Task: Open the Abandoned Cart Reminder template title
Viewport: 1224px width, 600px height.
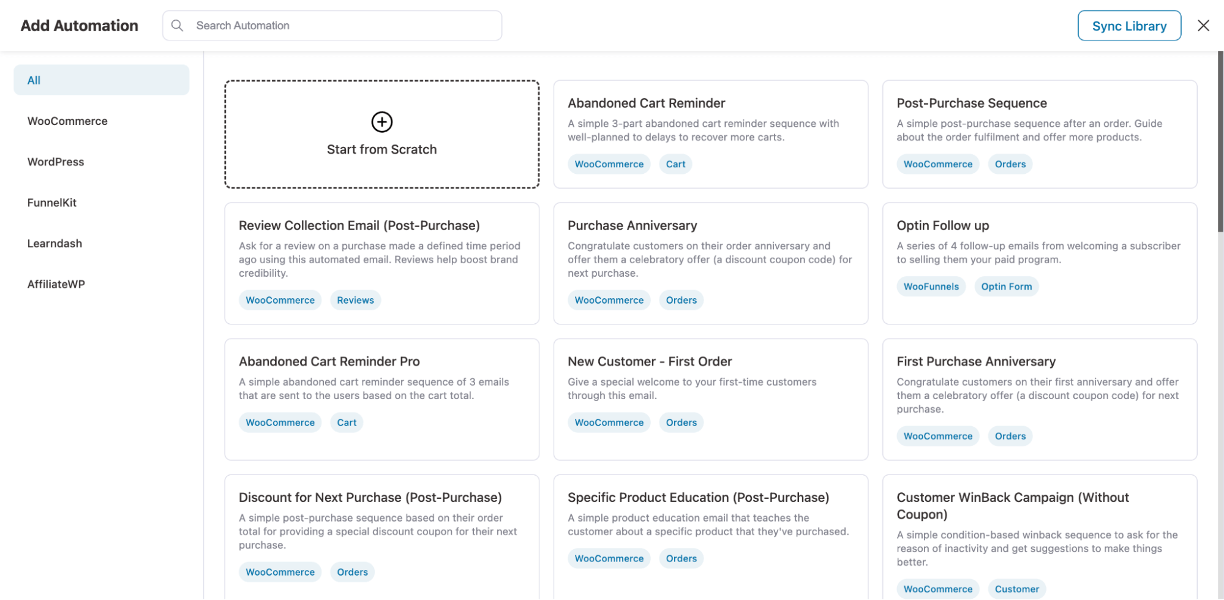Action: (646, 103)
